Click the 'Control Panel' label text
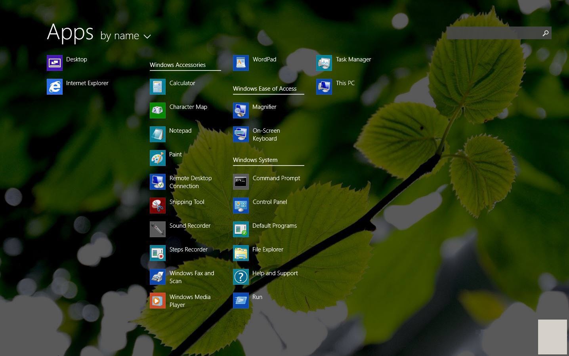The height and width of the screenshot is (356, 569). click(x=270, y=202)
